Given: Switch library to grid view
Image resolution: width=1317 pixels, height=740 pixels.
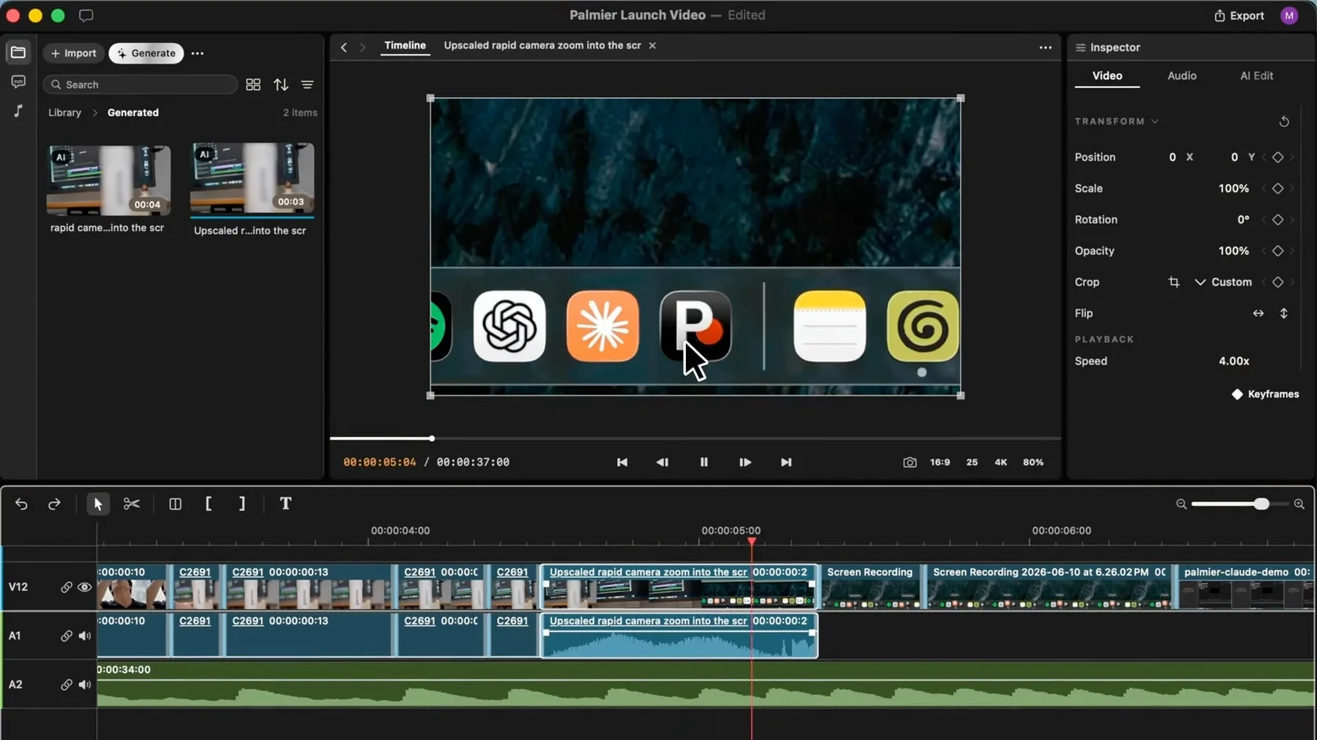Looking at the screenshot, I should 253,85.
